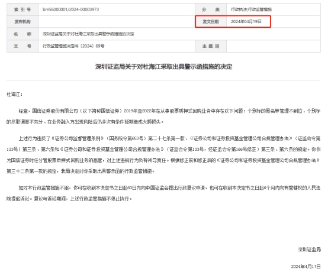This screenshot has width=328, height=275.
Task: Select the 行政执法;行政监管措施 category value
Action: (x=251, y=9)
